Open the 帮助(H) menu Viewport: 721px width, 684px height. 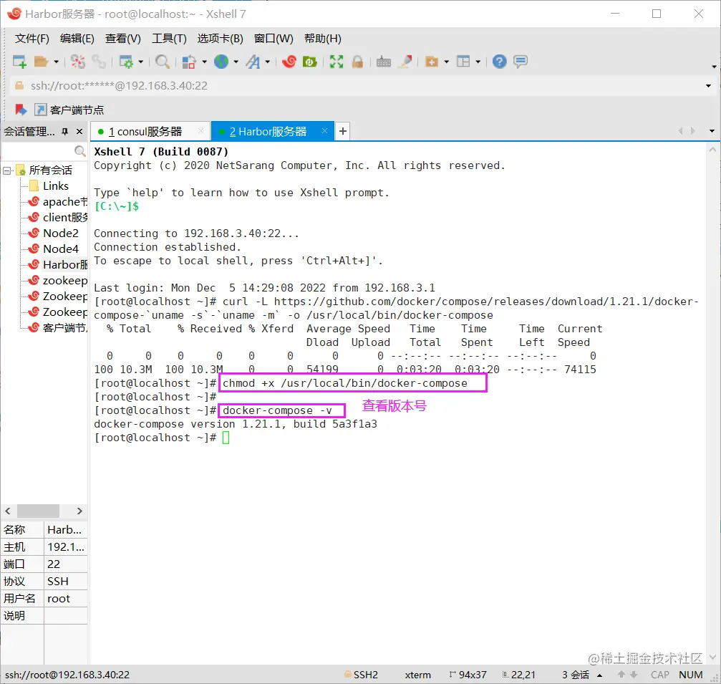[322, 39]
